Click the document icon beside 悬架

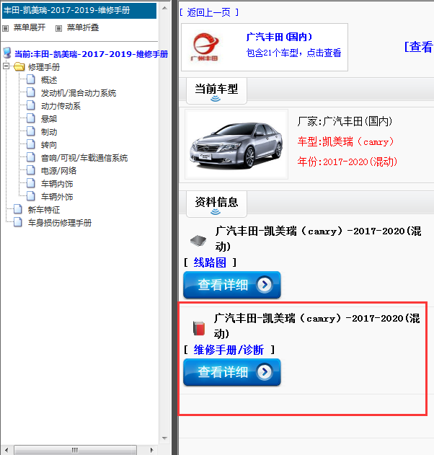31,118
